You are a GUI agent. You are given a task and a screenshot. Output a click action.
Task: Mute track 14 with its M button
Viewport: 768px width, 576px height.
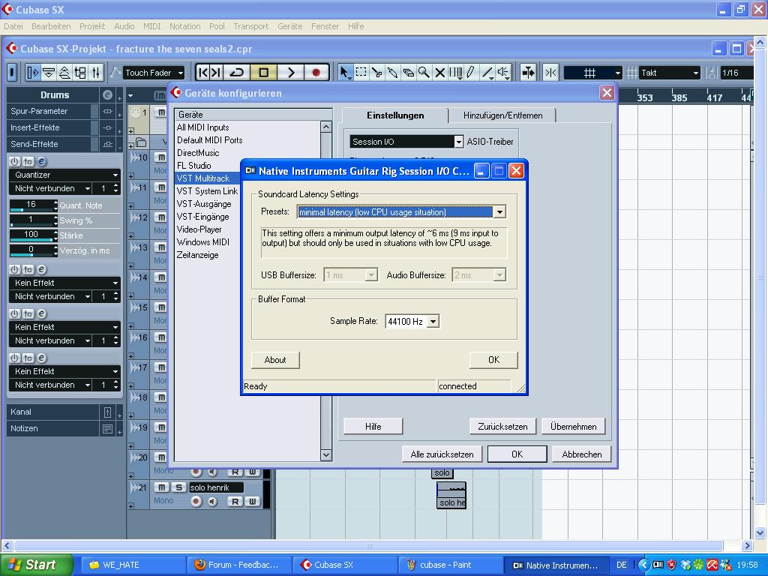(160, 277)
